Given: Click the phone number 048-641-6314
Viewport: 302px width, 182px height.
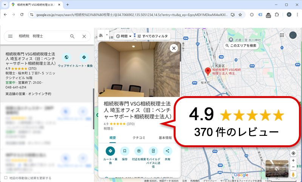Looking at the screenshot, I should (16, 87).
